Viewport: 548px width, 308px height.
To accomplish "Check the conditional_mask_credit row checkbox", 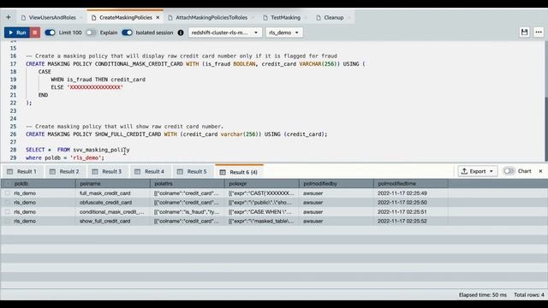I will (x=8, y=212).
